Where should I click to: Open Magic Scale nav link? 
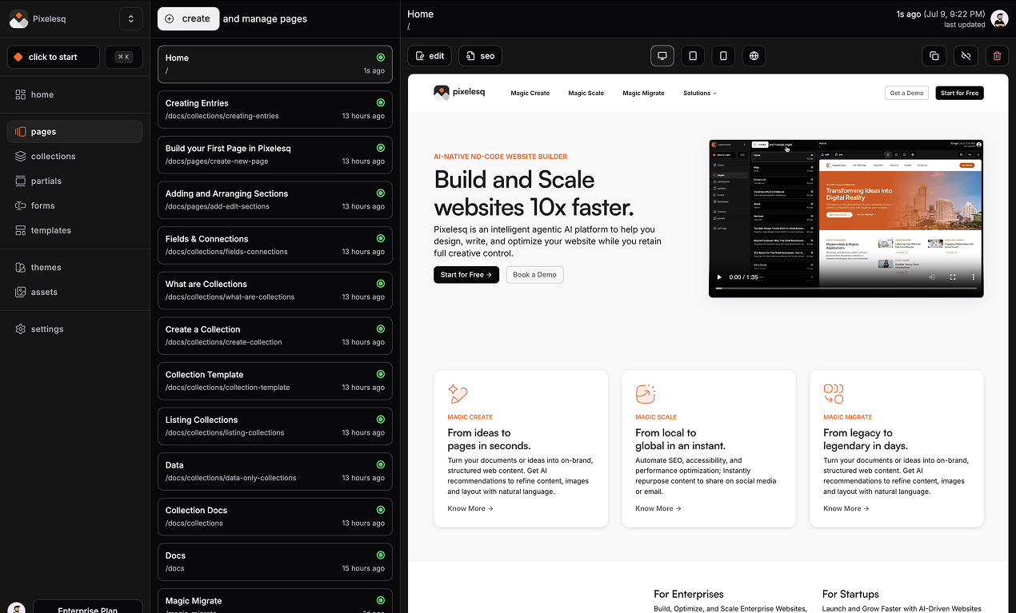click(586, 93)
